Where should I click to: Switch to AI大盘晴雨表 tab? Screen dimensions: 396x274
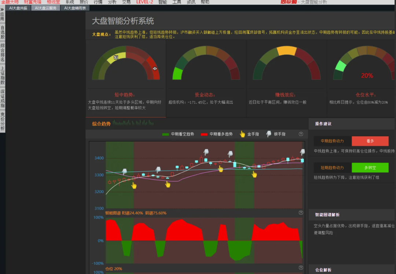[75, 8]
